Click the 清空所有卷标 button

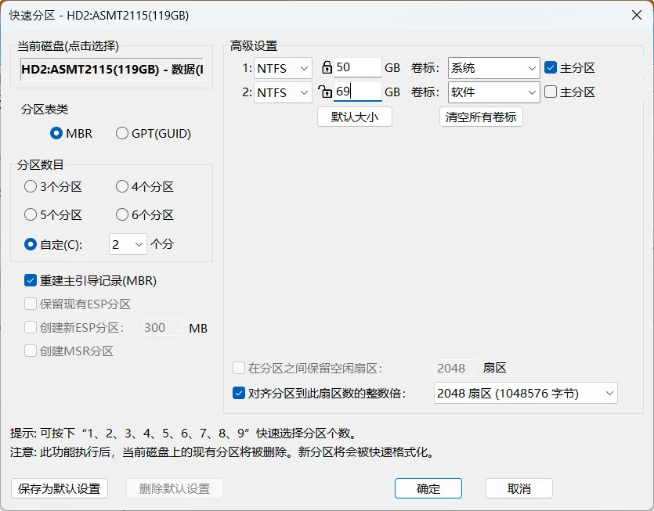[x=481, y=117]
